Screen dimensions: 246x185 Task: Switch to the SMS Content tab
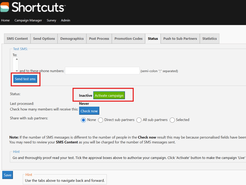coord(17,39)
